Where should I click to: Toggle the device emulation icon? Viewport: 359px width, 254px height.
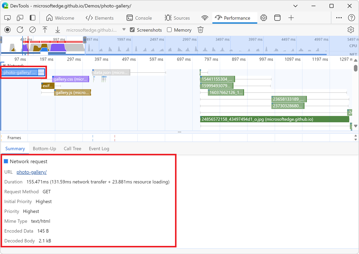tap(20, 18)
